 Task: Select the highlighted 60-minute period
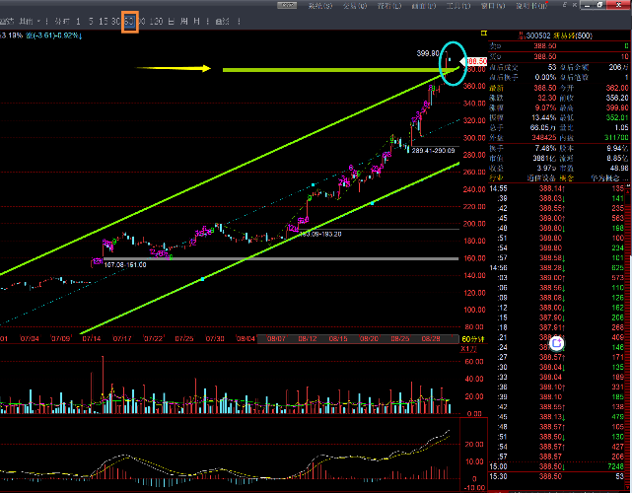pyautogui.click(x=129, y=22)
